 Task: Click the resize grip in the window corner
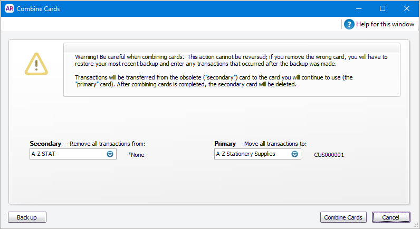pos(416,225)
